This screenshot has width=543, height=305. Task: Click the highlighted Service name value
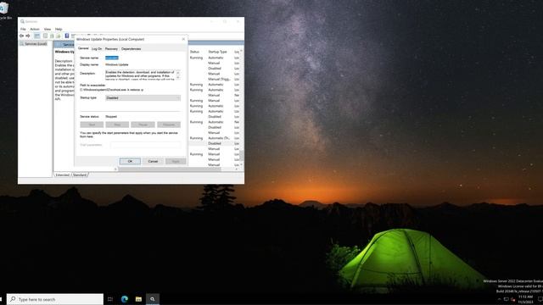tap(112, 58)
